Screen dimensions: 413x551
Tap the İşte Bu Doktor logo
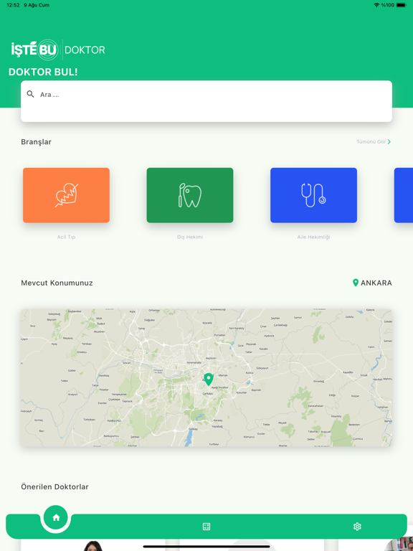58,50
